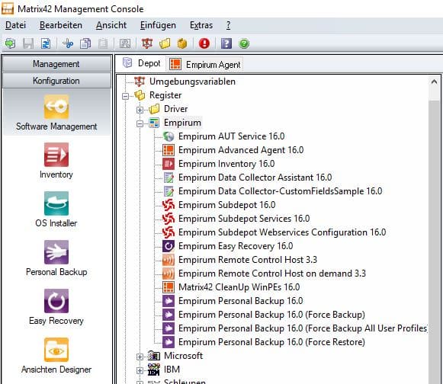
Task: Collapse the Register tree node
Action: click(x=126, y=96)
